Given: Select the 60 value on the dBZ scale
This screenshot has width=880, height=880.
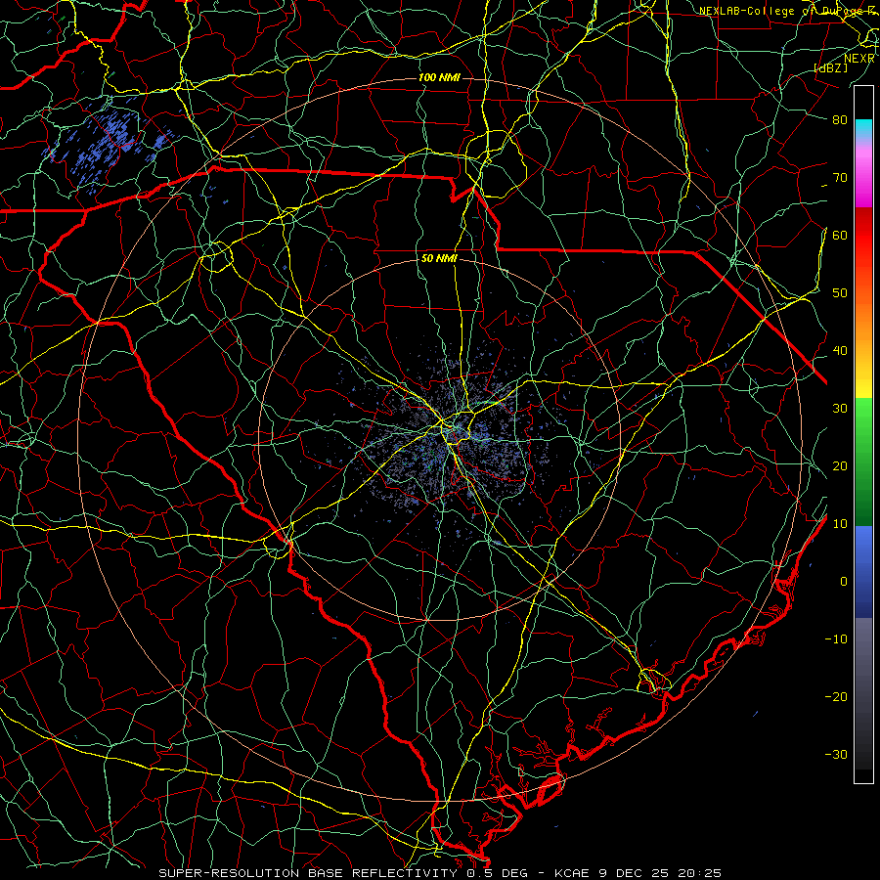Looking at the screenshot, I should click(840, 235).
